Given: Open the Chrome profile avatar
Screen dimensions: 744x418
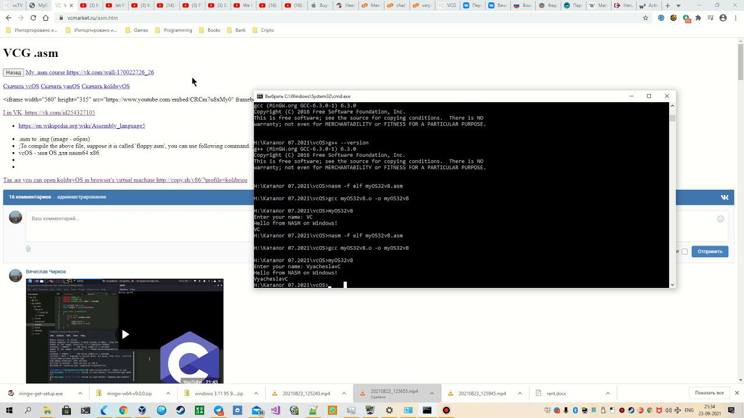Looking at the screenshot, I should (723, 18).
